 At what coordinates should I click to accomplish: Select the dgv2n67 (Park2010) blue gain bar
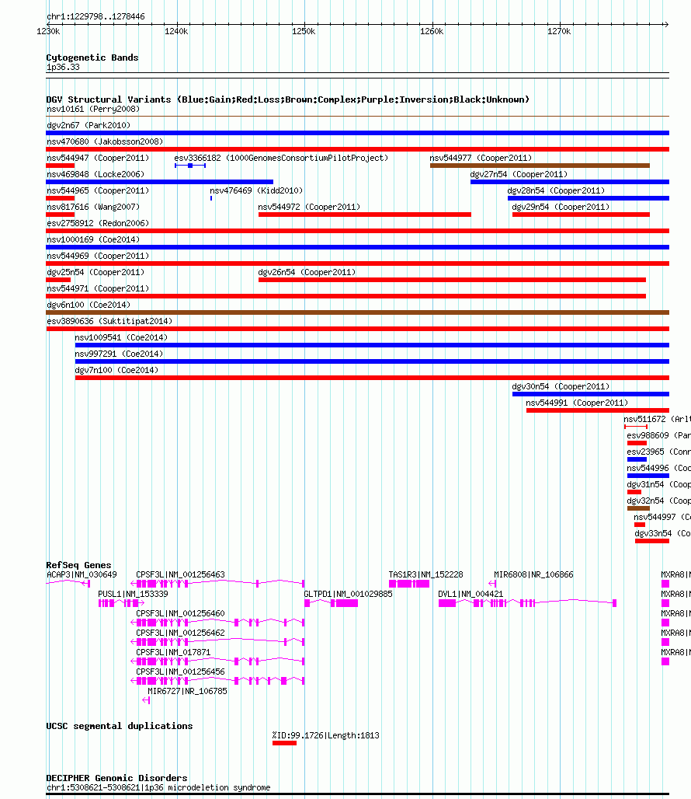pyautogui.click(x=358, y=133)
